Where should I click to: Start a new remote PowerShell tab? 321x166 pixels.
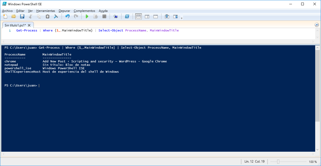pyautogui.click(x=115, y=16)
